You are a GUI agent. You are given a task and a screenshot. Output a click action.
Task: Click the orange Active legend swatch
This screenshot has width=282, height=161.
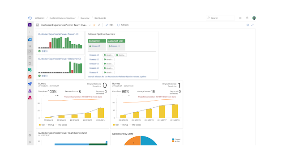(x=173, y=141)
